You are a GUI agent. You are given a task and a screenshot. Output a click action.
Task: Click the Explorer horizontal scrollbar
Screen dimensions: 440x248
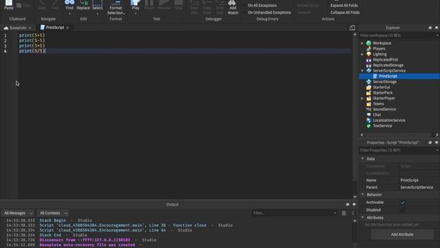tap(399, 135)
